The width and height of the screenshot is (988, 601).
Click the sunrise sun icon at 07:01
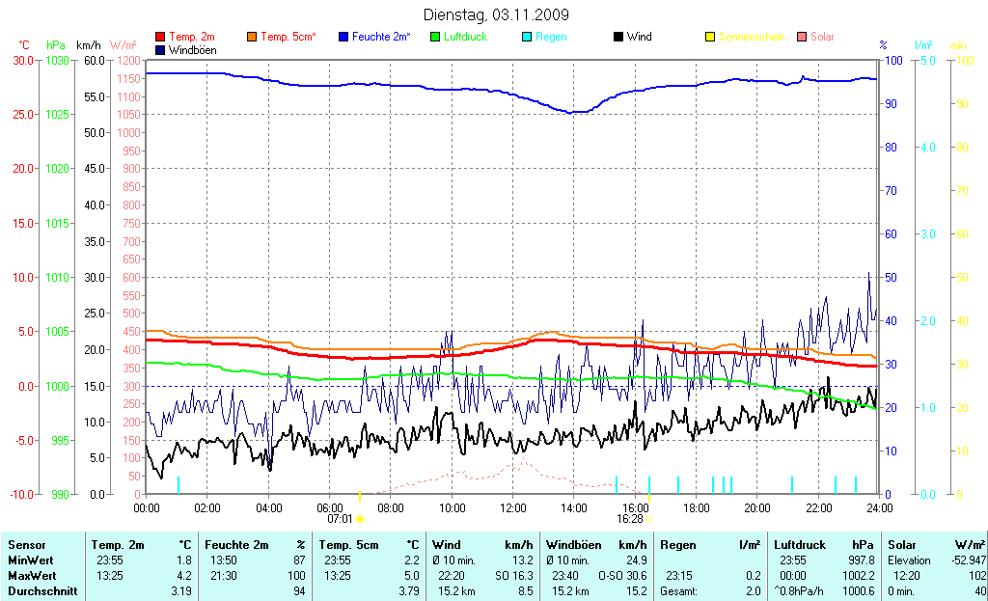pyautogui.click(x=360, y=519)
